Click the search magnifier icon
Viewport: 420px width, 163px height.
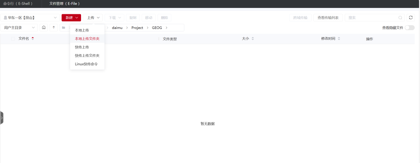400,18
